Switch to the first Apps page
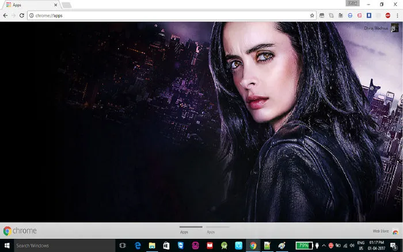Viewport: 403px width, 252px height. pos(191,230)
